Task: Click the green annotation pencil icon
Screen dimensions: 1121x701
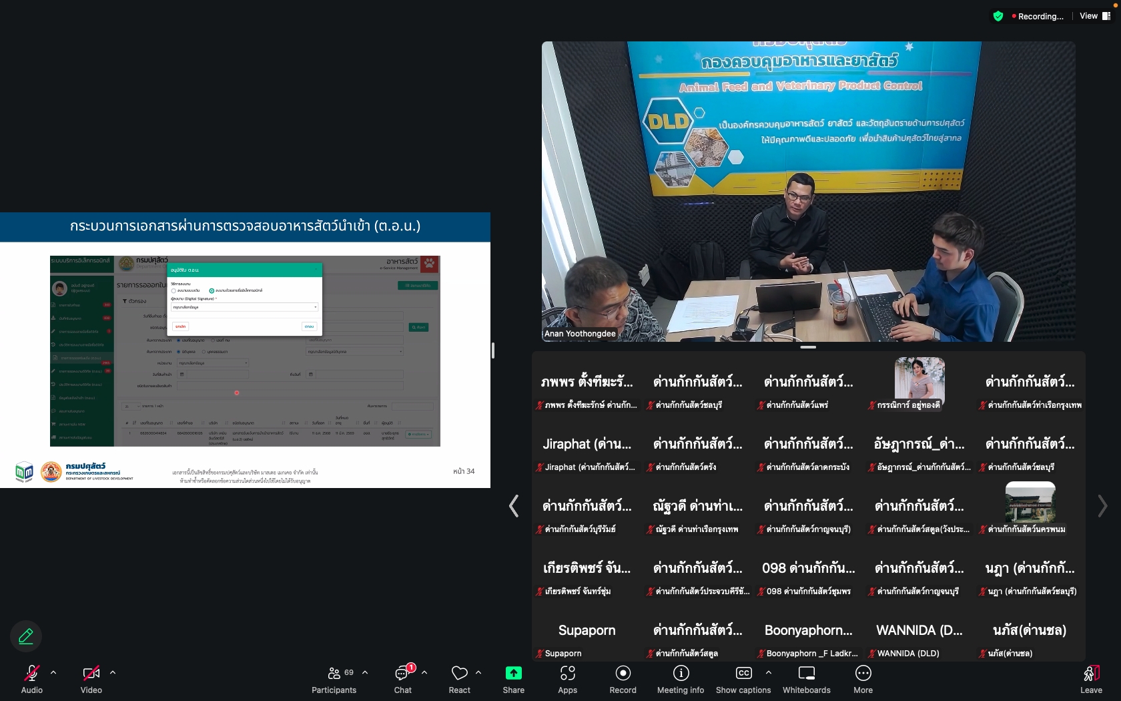Action: (x=26, y=636)
